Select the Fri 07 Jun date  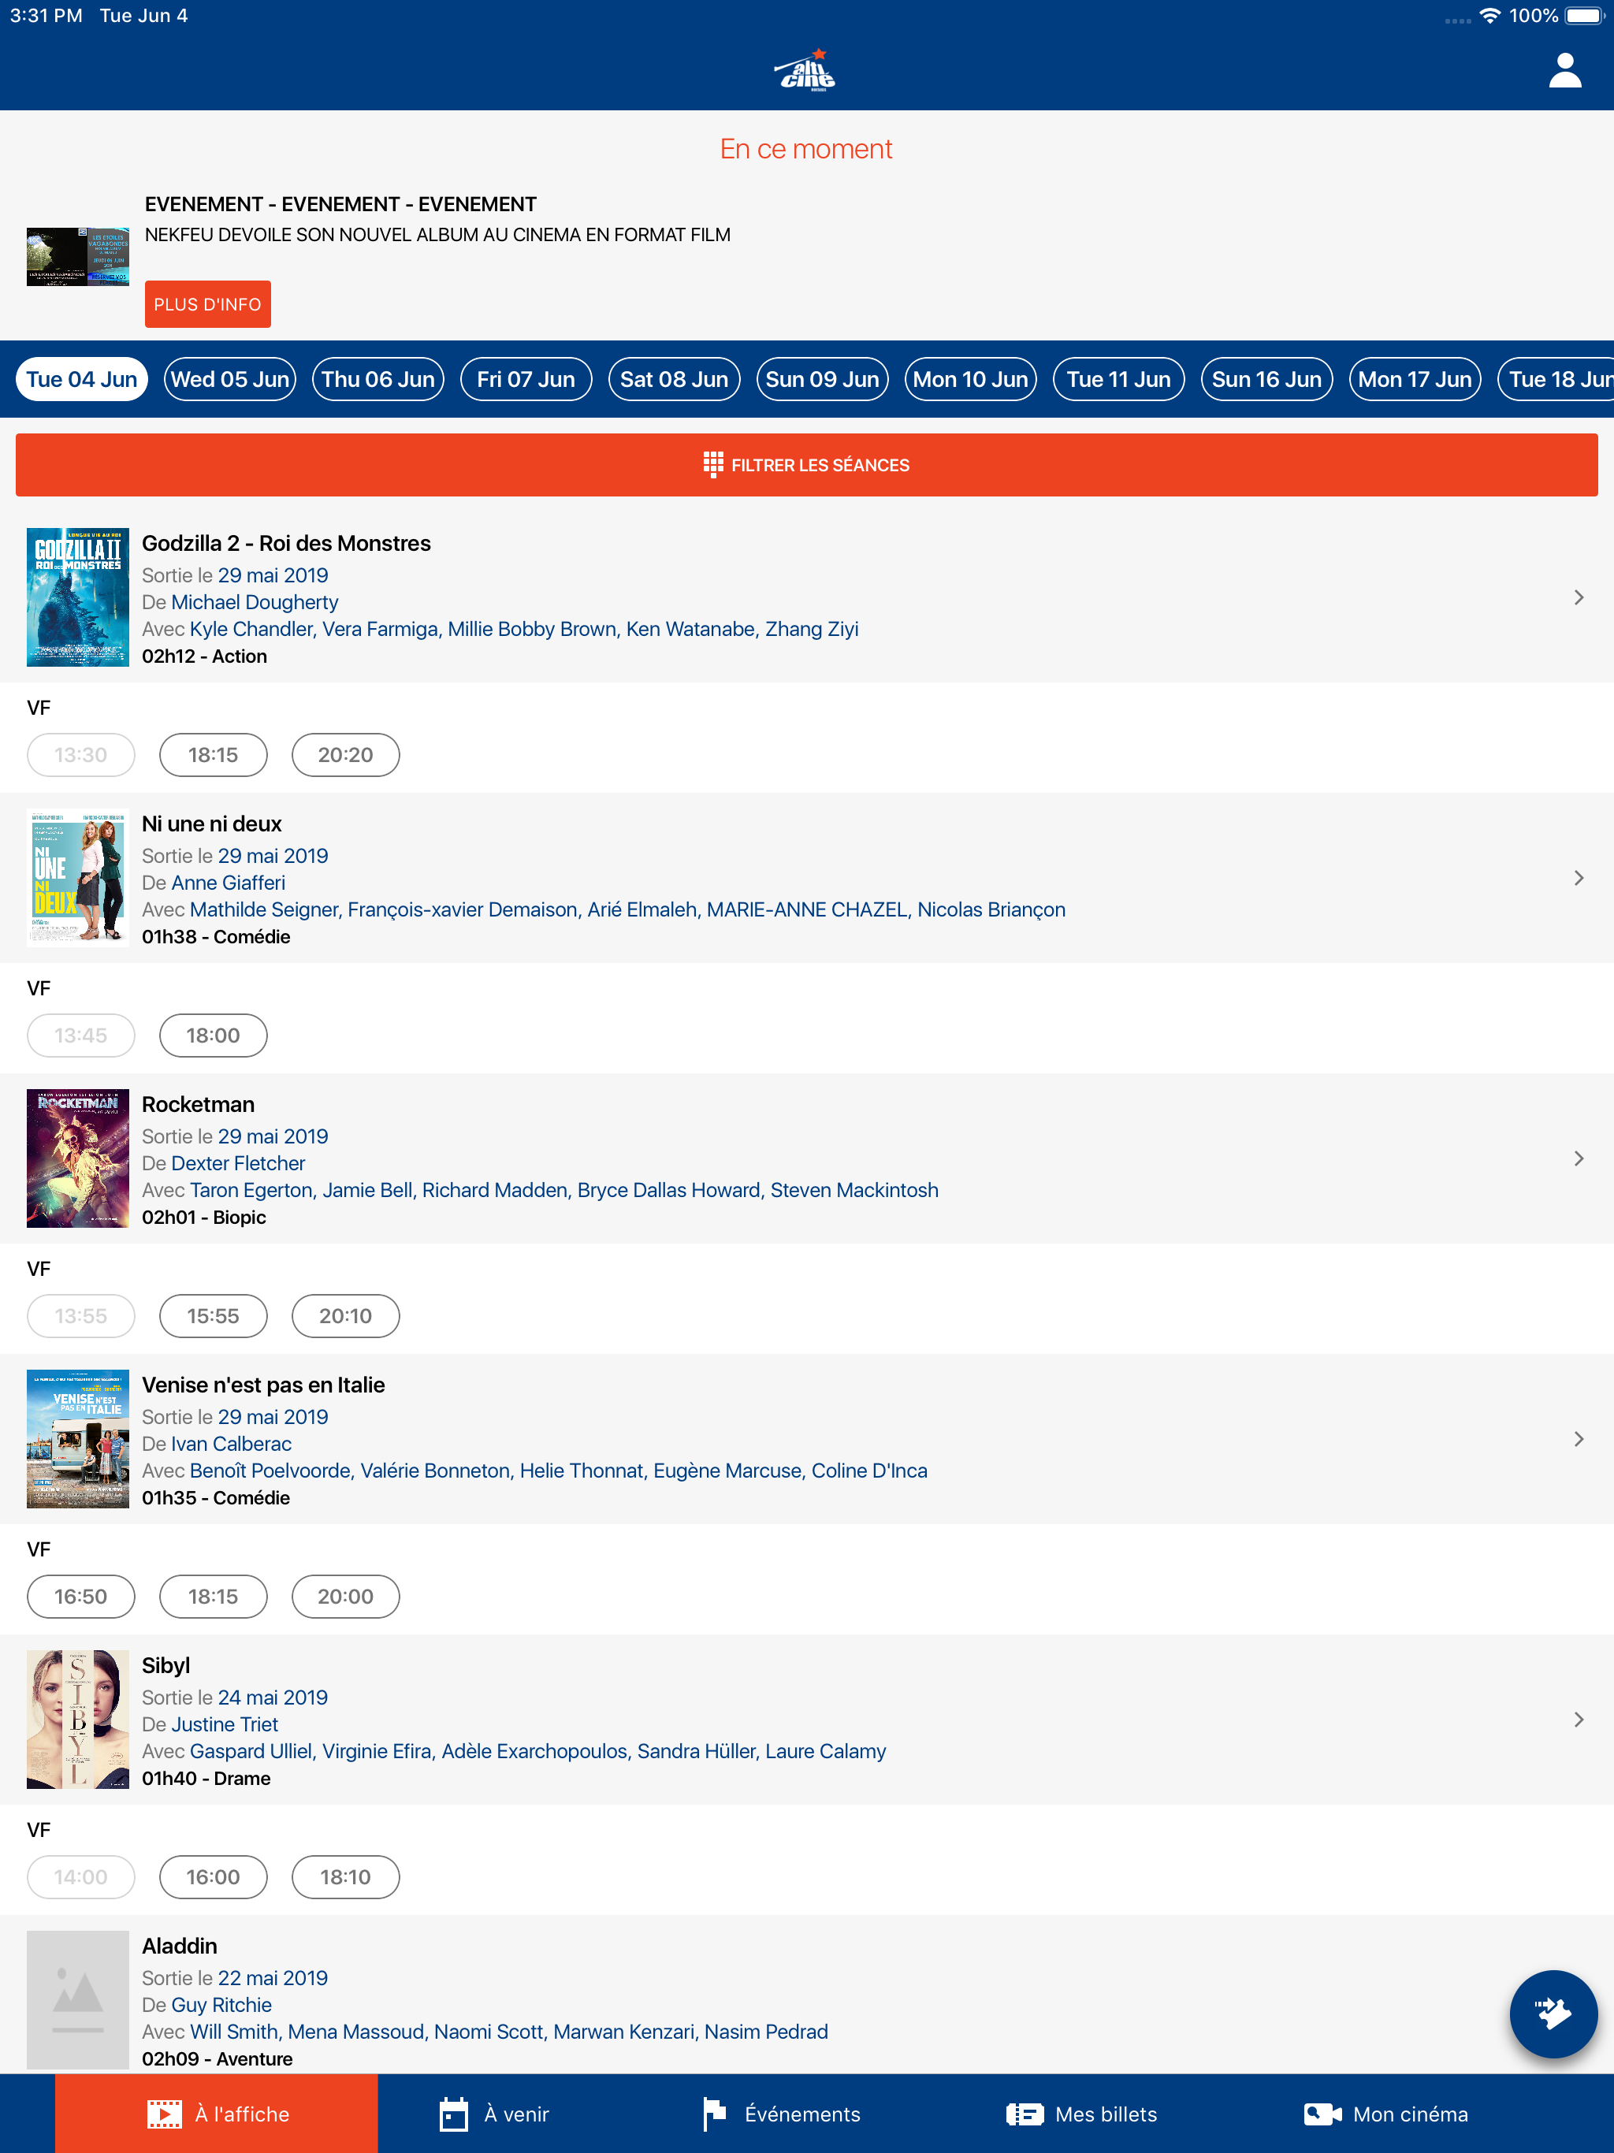[526, 378]
